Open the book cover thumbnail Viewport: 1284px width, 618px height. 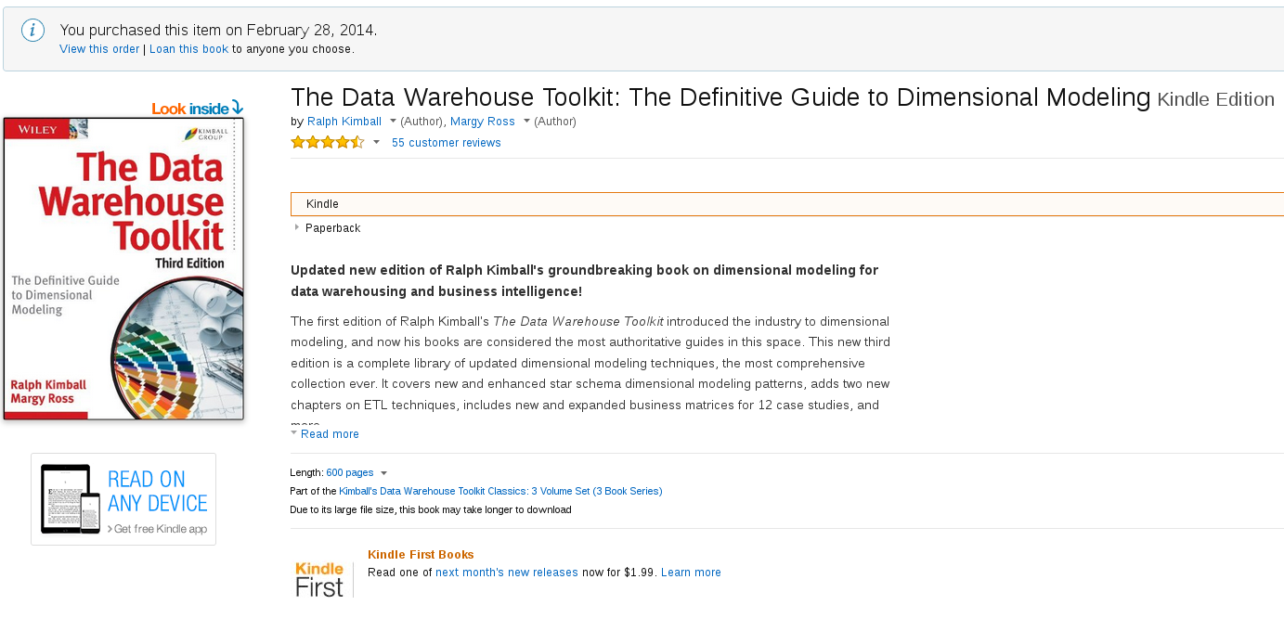123,268
